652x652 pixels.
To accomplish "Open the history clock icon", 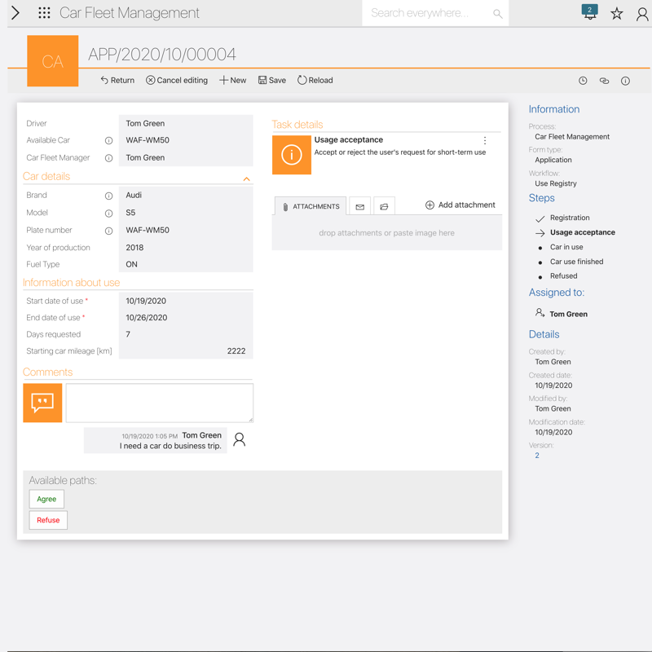I will 583,81.
